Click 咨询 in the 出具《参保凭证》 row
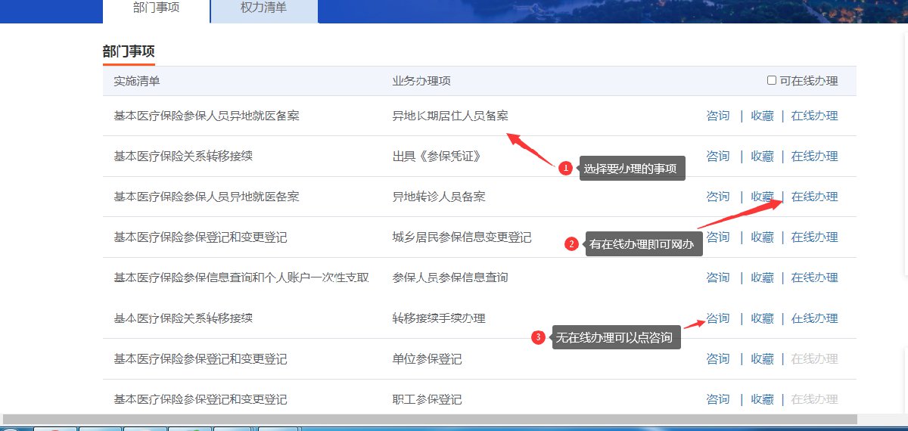Viewport: 908px width, 431px height. click(x=717, y=157)
